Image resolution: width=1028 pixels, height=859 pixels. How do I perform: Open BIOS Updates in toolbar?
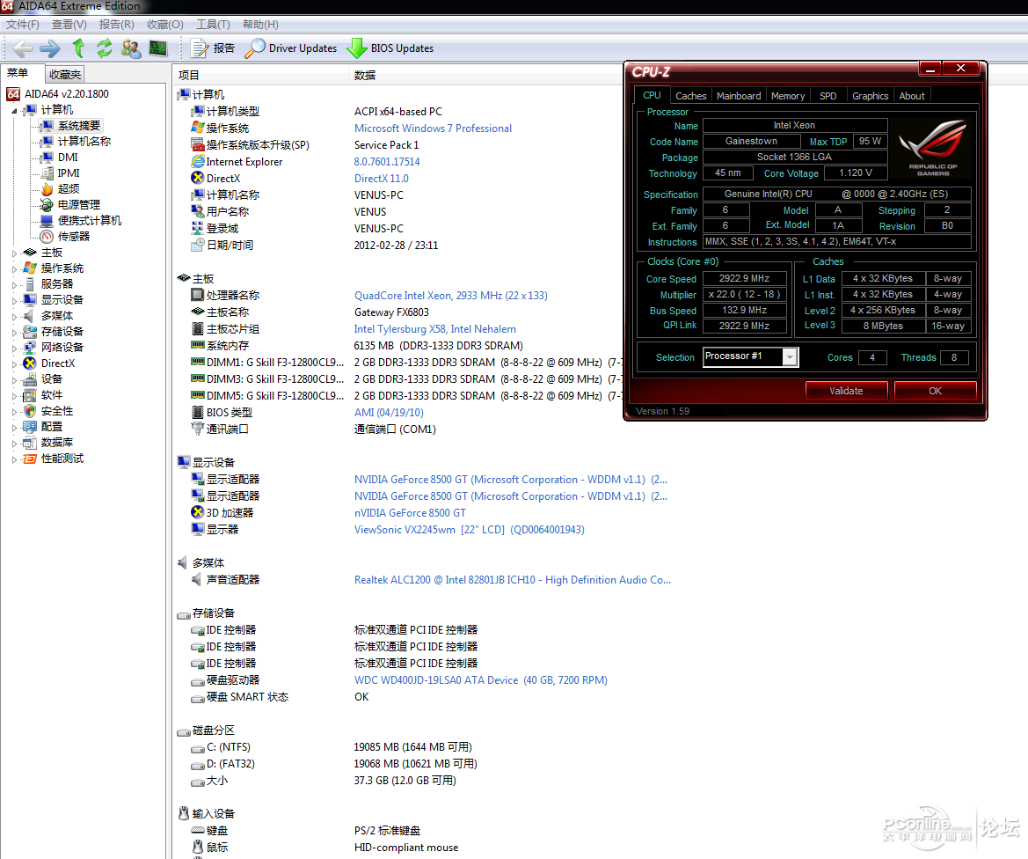(x=390, y=48)
